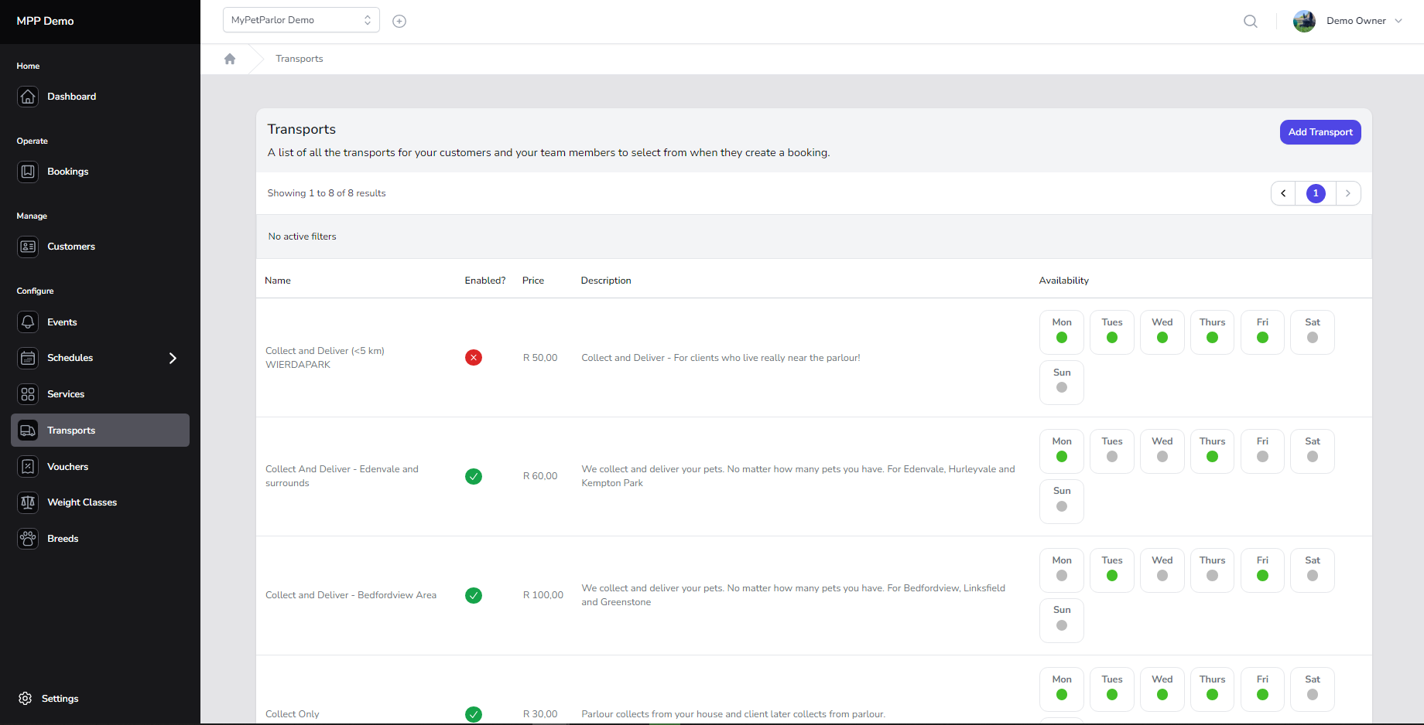Click the Breeds paw icon
Screen dimensions: 1424x725
point(28,539)
